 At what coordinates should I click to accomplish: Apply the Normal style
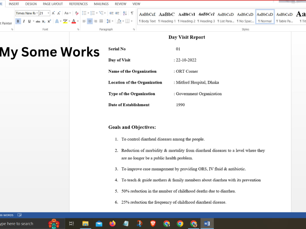[265, 17]
